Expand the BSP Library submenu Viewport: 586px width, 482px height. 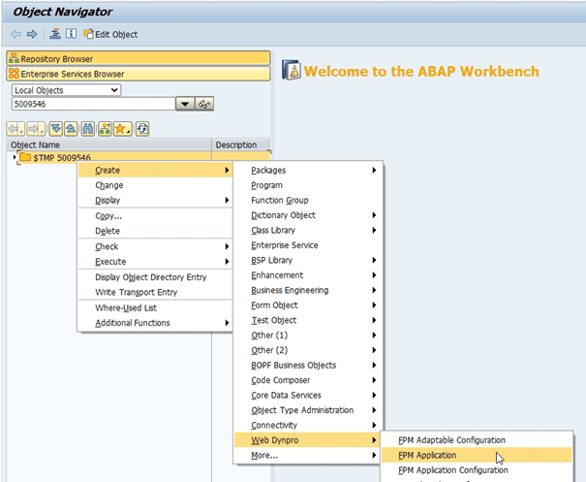point(308,260)
